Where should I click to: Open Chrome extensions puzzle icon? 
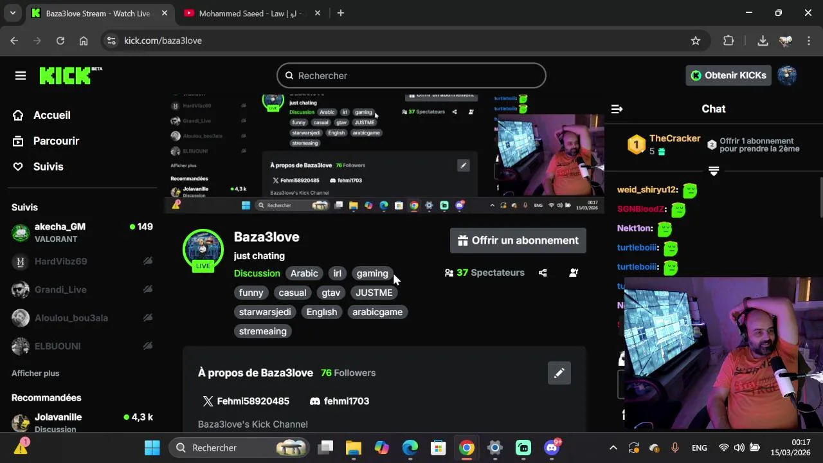coord(728,41)
